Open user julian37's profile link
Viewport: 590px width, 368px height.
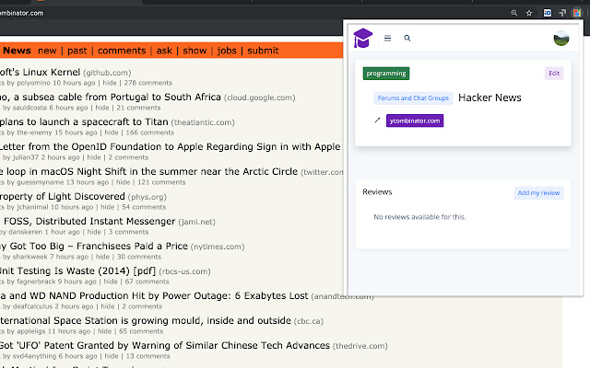coord(26,157)
